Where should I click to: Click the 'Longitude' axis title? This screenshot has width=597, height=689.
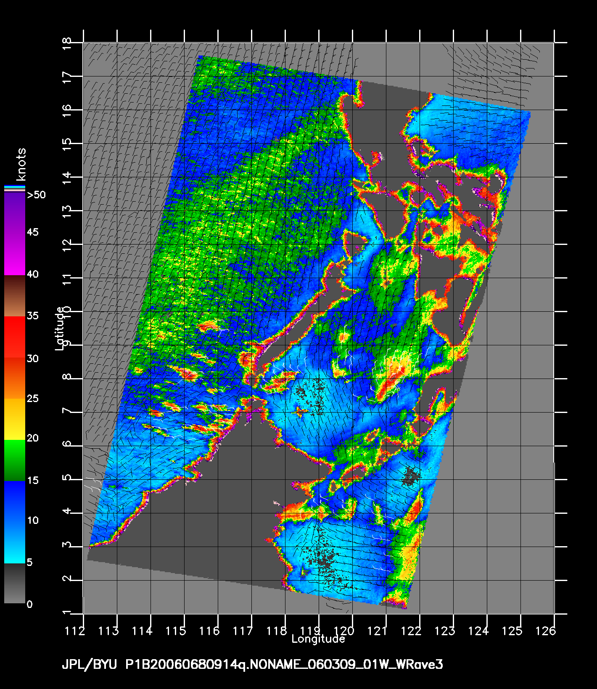tap(318, 639)
